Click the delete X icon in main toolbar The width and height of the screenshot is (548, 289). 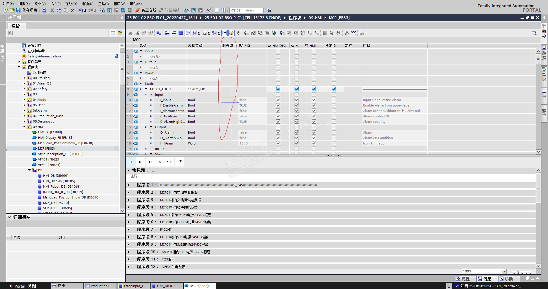tap(73, 10)
